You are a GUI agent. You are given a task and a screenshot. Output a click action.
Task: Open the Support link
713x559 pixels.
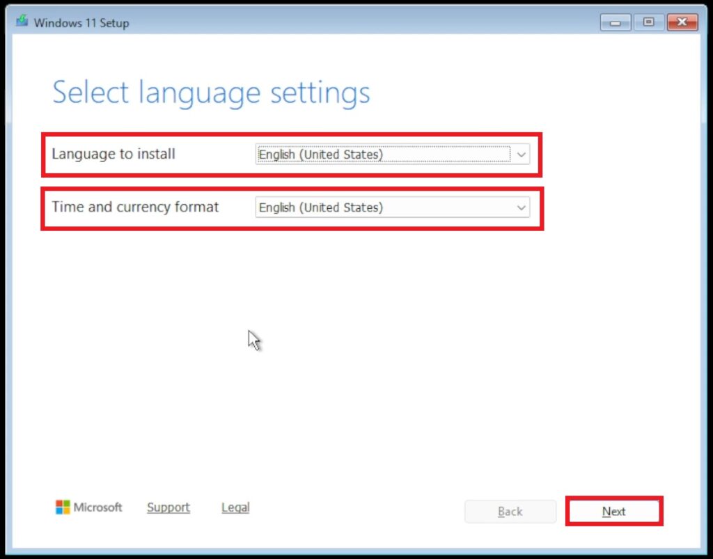pos(169,507)
